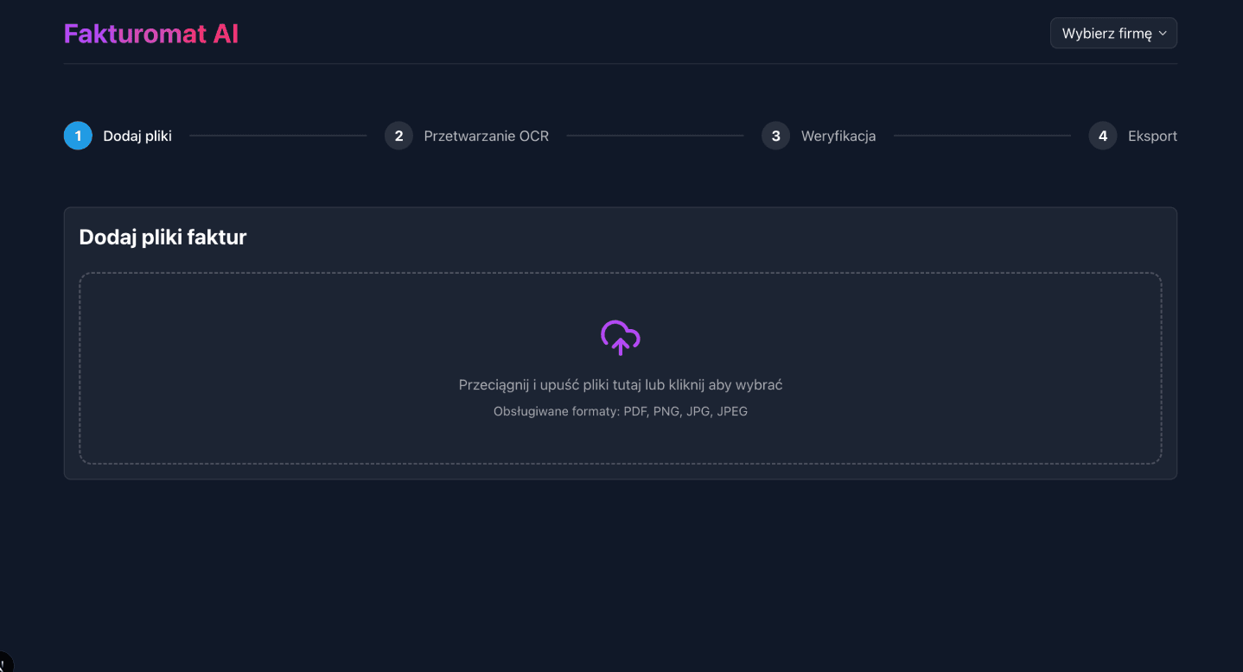The height and width of the screenshot is (672, 1243).
Task: Click the chevron arrow beside Wybierz firmę
Action: [1163, 34]
